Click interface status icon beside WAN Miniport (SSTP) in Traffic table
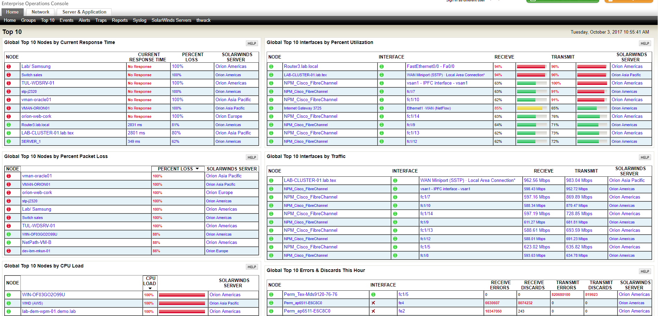The width and height of the screenshot is (658, 316). [x=395, y=181]
